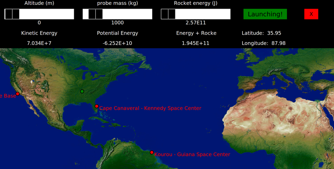Click the Longitude readout 87.98
The height and width of the screenshot is (169, 334).
pyautogui.click(x=276, y=43)
